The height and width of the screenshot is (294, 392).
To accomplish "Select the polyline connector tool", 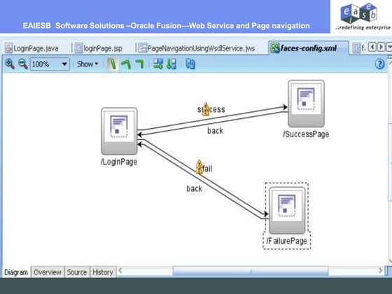I will 126,64.
